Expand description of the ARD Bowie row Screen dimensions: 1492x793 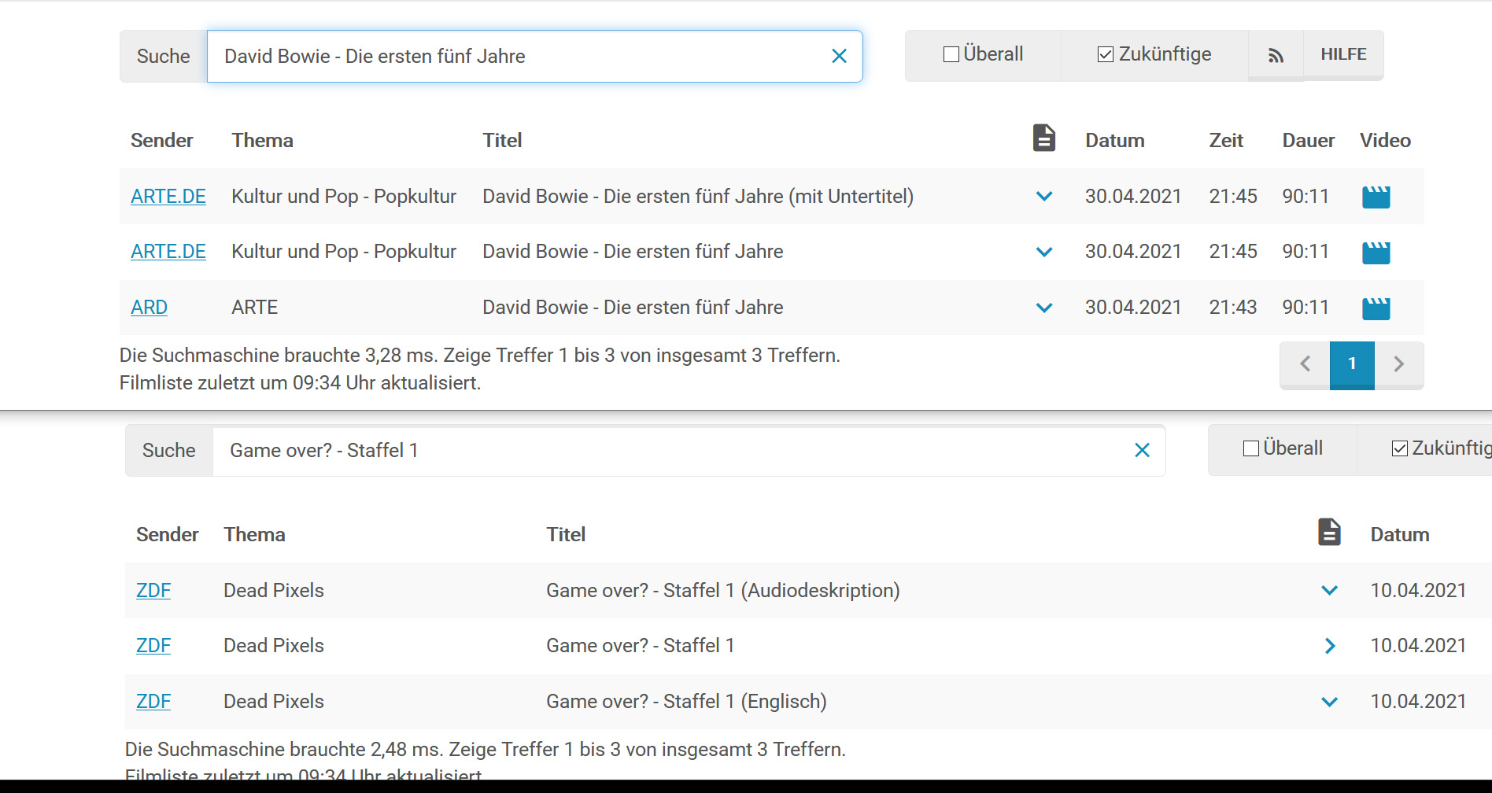point(1044,308)
